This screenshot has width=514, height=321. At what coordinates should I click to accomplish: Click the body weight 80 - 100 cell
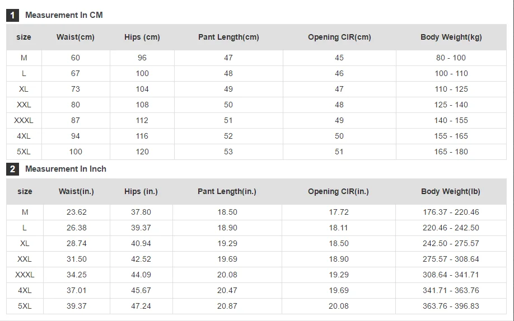451,58
